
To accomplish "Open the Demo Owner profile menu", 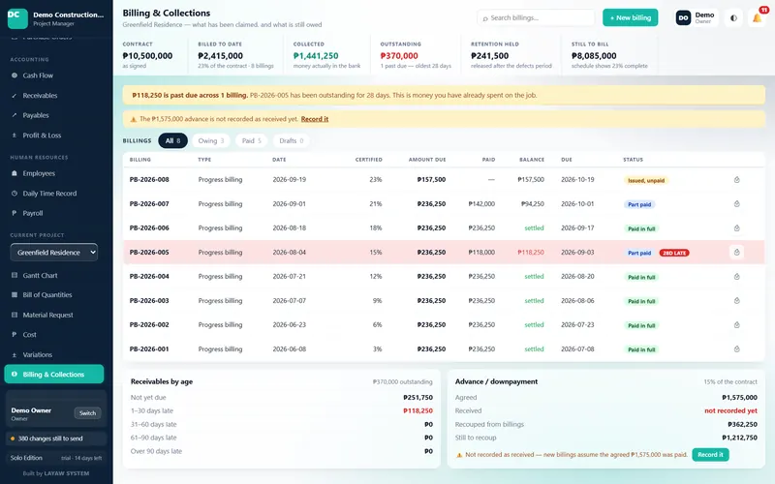I will click(697, 17).
